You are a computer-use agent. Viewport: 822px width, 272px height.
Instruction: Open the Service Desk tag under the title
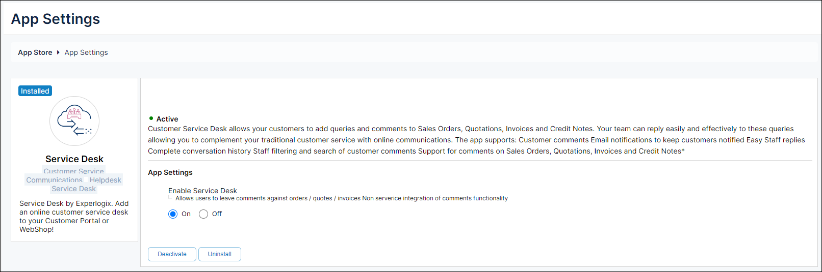73,189
